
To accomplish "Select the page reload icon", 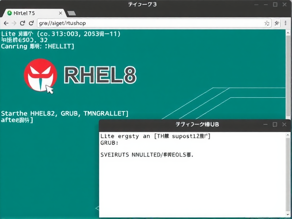I will point(23,23).
